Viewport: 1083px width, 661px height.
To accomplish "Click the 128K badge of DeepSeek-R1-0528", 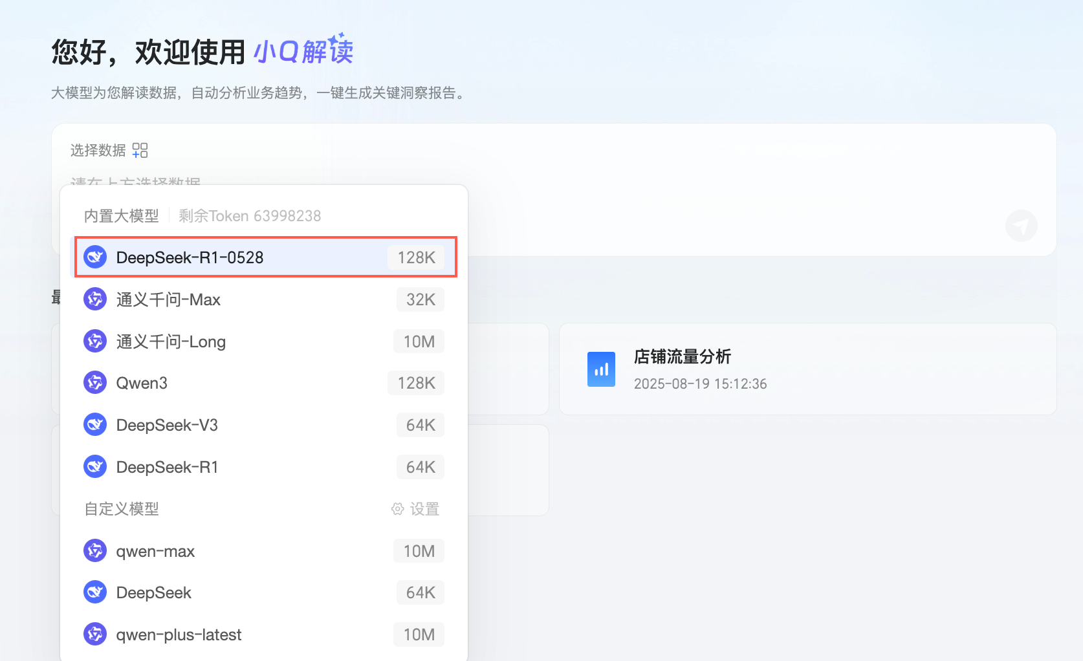I will (416, 257).
